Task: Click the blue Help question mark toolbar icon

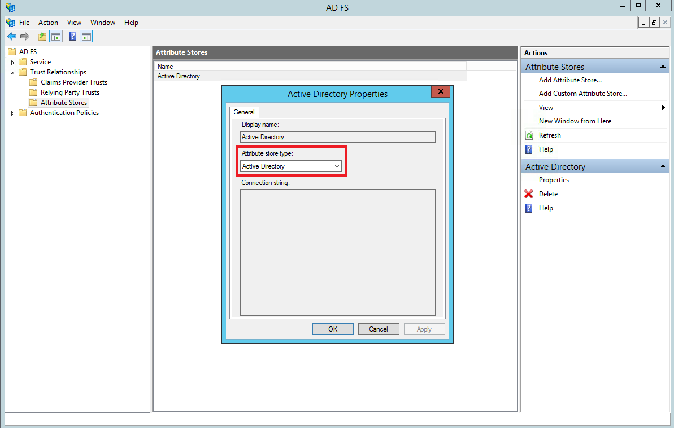Action: click(x=73, y=37)
